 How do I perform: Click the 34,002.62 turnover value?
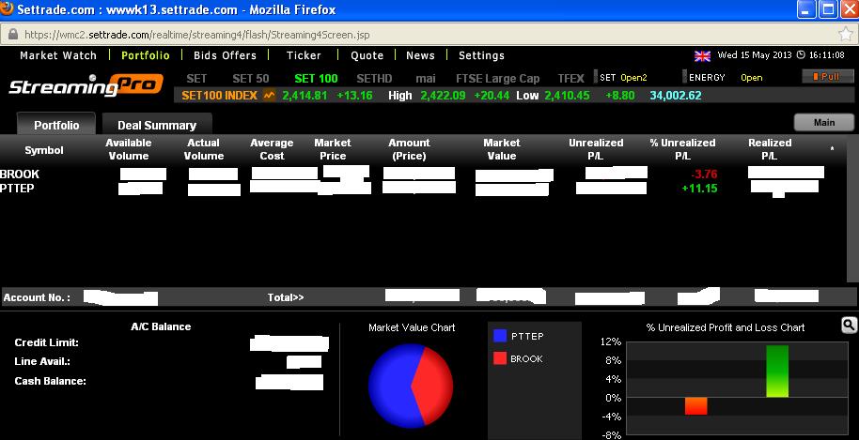[676, 96]
